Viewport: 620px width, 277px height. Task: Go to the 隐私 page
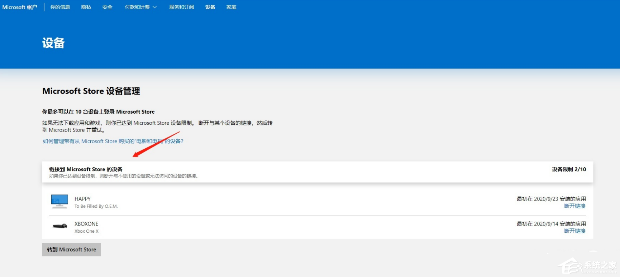coord(86,7)
